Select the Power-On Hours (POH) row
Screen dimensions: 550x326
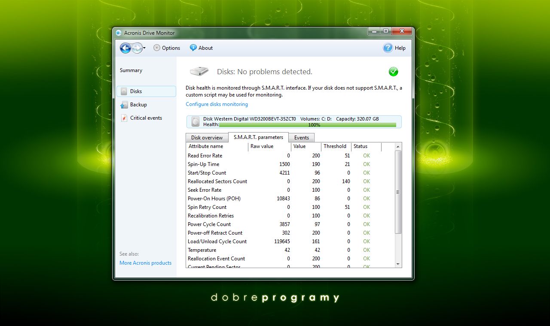point(290,199)
